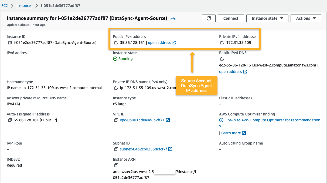327x183 pixels.
Task: Copy the Public IPv4 DNS name
Action: point(222,59)
